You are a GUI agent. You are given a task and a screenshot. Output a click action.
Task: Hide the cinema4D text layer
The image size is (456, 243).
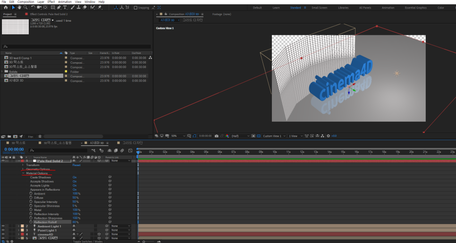[x=3, y=234]
